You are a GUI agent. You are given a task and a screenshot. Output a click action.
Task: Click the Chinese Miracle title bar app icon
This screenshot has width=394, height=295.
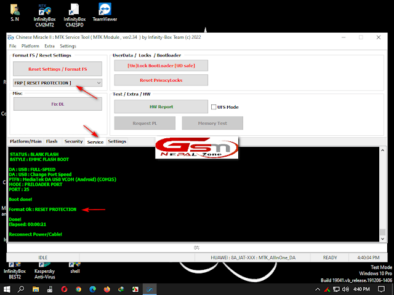(x=10, y=37)
